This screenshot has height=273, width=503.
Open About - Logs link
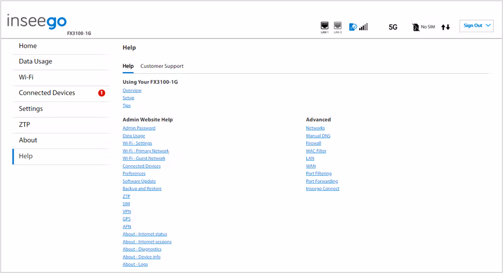pos(135,265)
